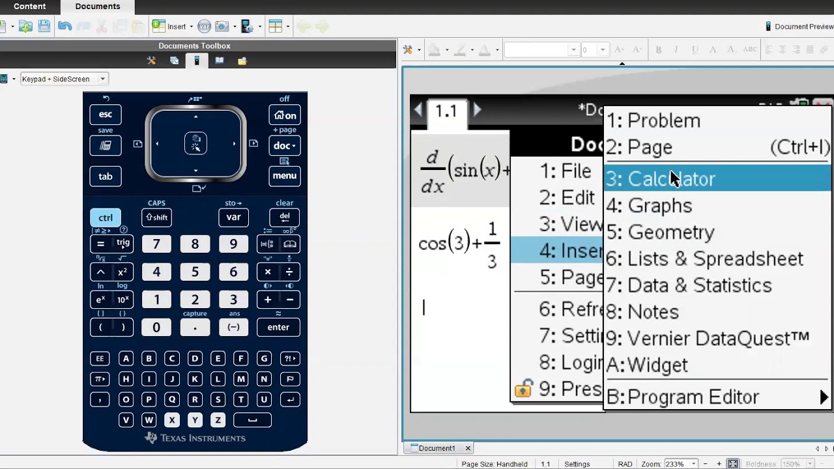The width and height of the screenshot is (834, 469).
Task: Open the Document Tools wrench tab
Action: coord(151,61)
